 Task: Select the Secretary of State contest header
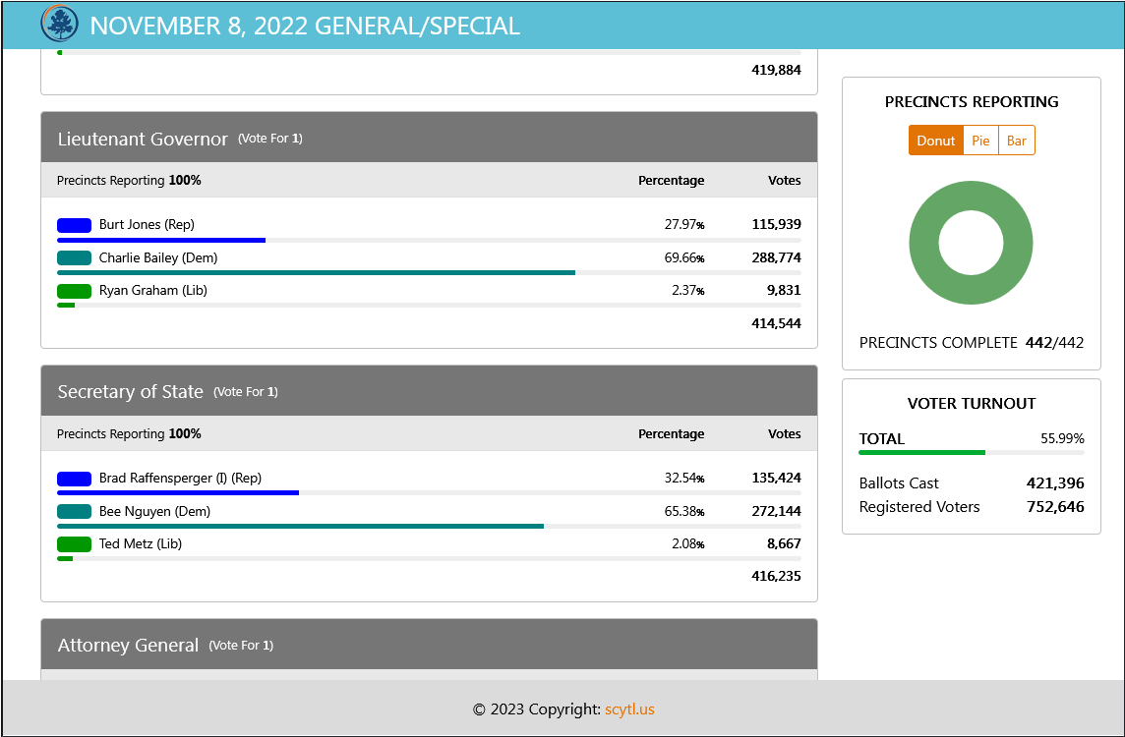click(x=429, y=391)
